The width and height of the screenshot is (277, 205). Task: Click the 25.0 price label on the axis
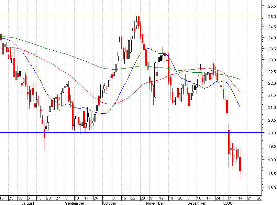pos(272,17)
